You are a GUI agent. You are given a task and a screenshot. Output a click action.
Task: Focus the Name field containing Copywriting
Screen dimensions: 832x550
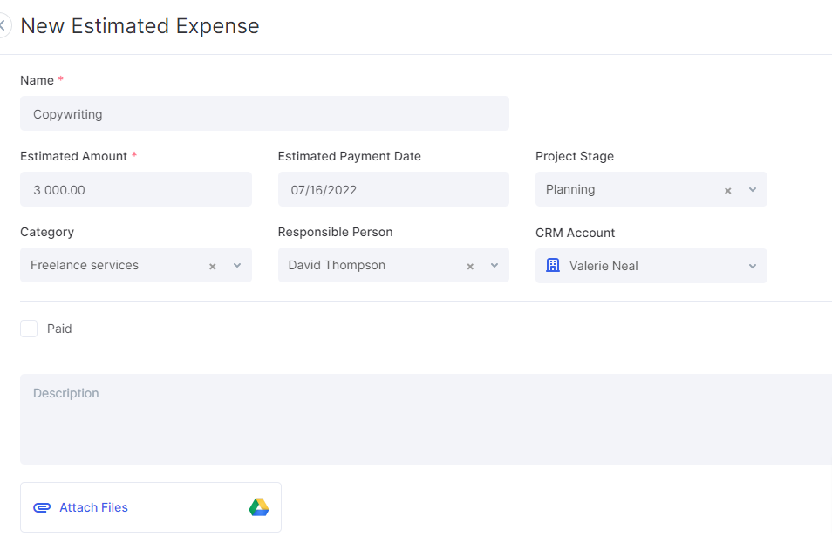coord(264,113)
